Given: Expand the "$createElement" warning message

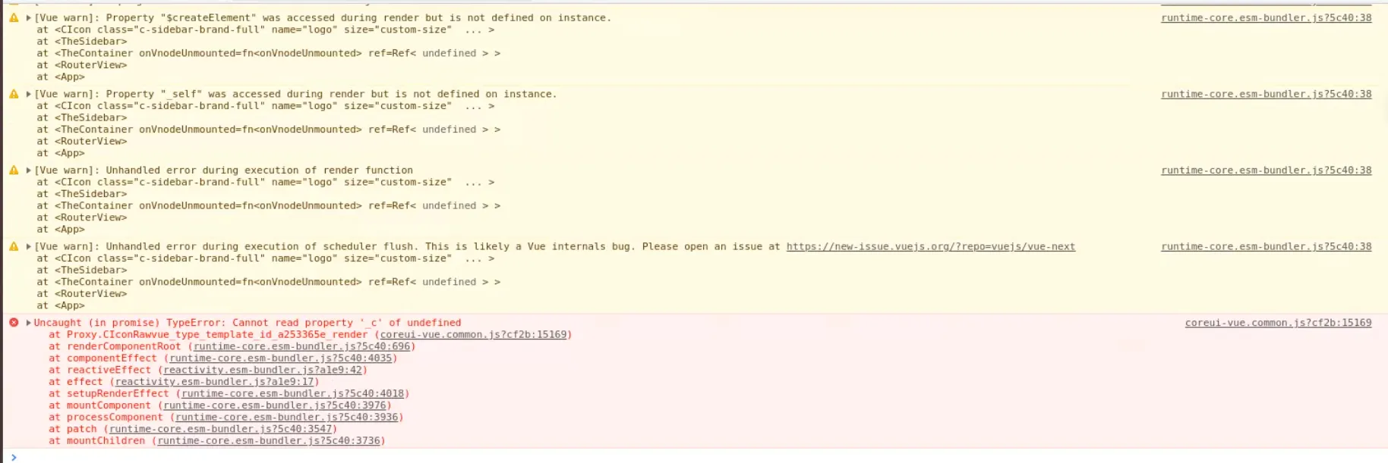Looking at the screenshot, I should pyautogui.click(x=29, y=17).
